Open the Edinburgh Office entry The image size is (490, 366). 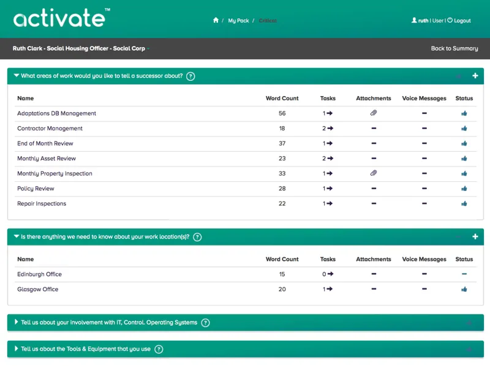tap(39, 274)
